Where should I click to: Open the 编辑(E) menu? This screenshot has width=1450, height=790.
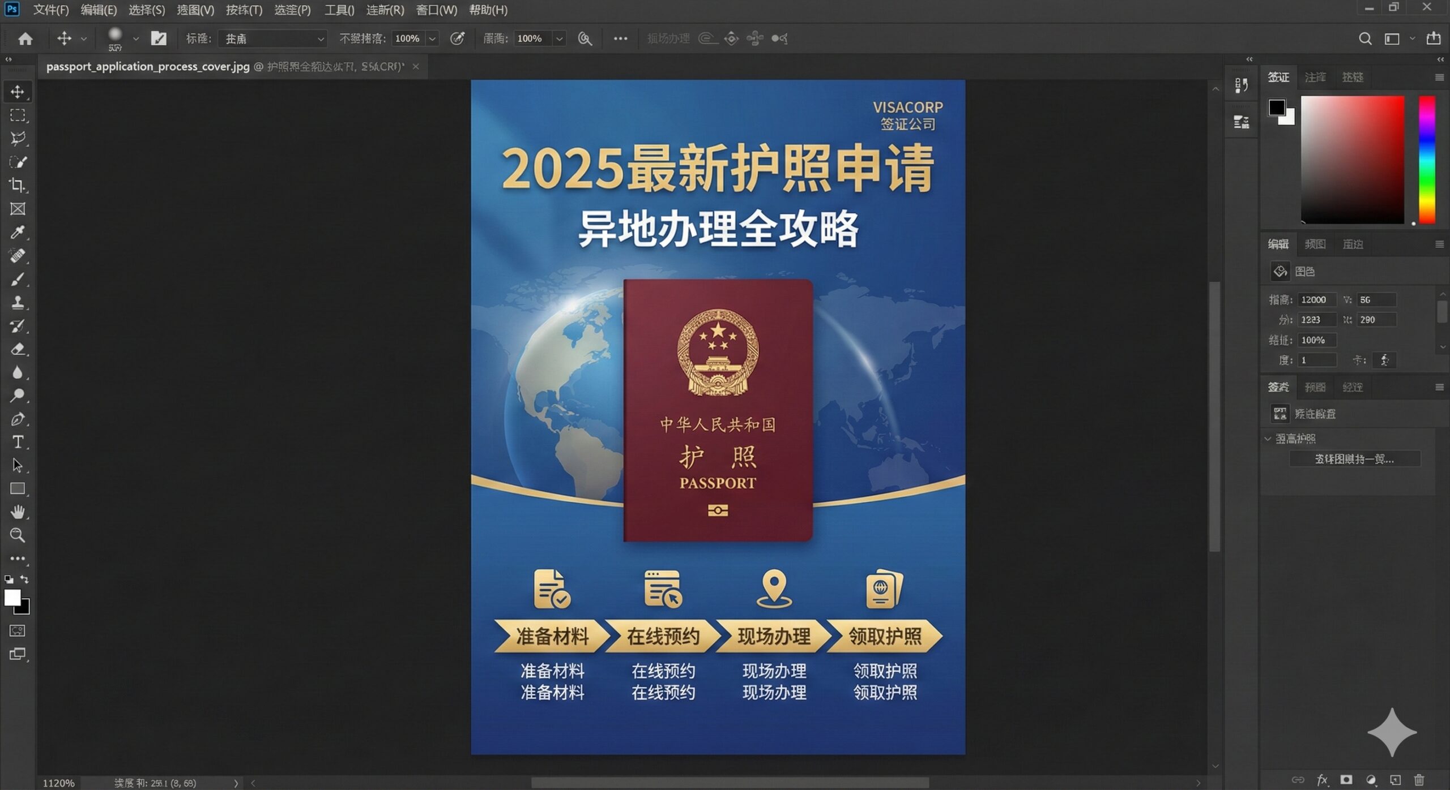[x=97, y=10]
